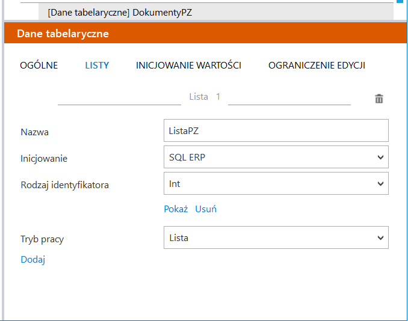408x321 pixels.
Task: Click the blue scrollbar thumb at top right
Action: tap(398, 2)
